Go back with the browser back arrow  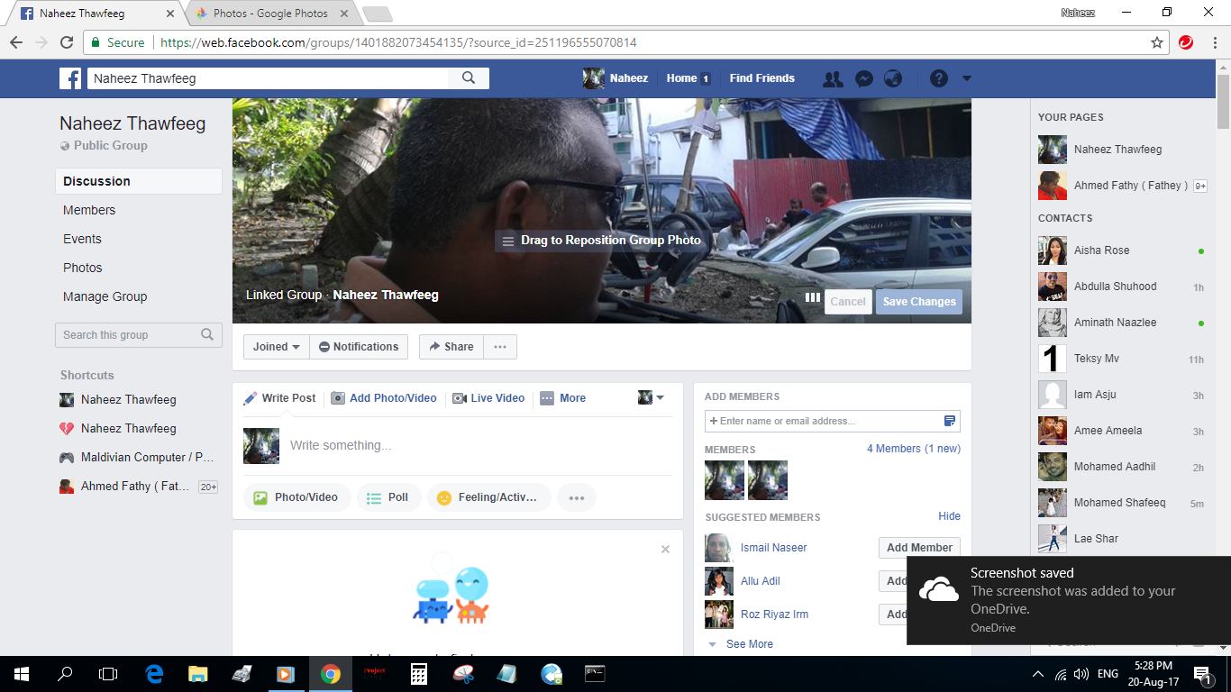pyautogui.click(x=16, y=42)
